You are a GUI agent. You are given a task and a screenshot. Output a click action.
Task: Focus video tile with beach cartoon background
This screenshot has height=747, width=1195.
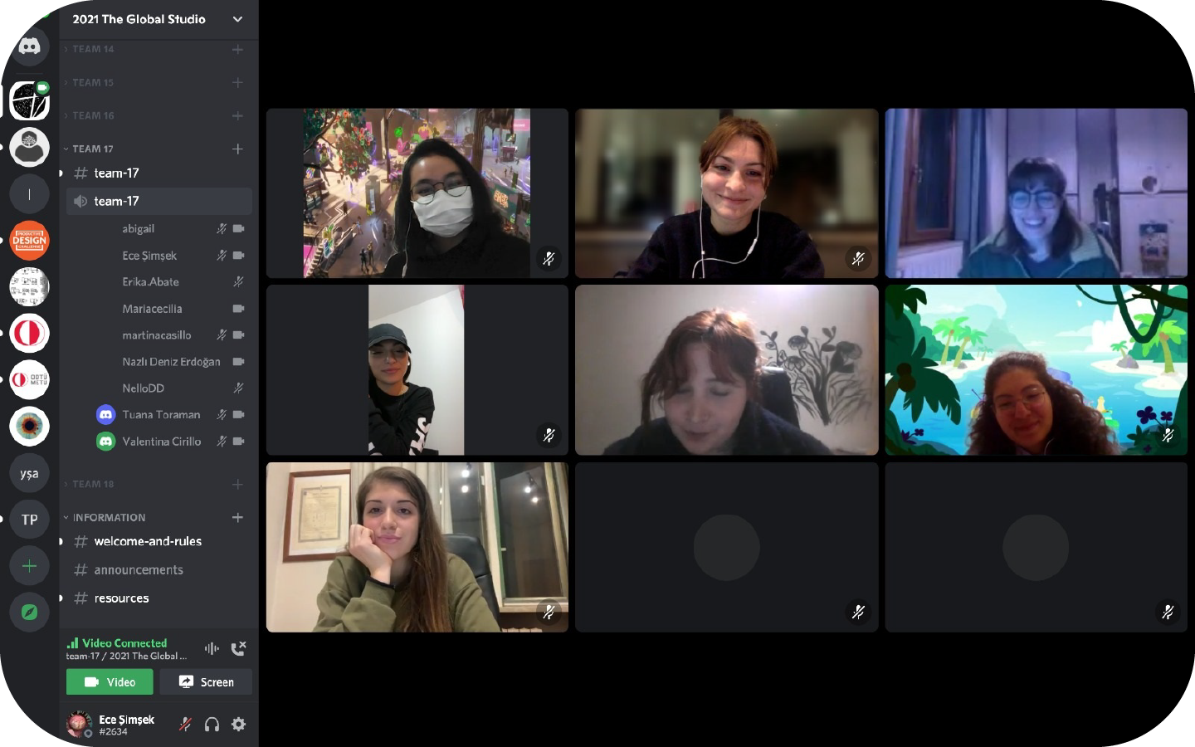[x=1036, y=370]
